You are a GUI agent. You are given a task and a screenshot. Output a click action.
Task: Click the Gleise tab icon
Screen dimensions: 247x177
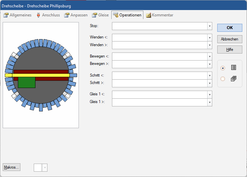(95, 15)
